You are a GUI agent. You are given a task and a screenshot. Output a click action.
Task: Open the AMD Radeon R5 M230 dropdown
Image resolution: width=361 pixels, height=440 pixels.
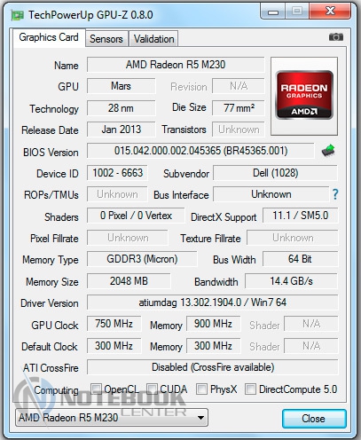(112, 418)
